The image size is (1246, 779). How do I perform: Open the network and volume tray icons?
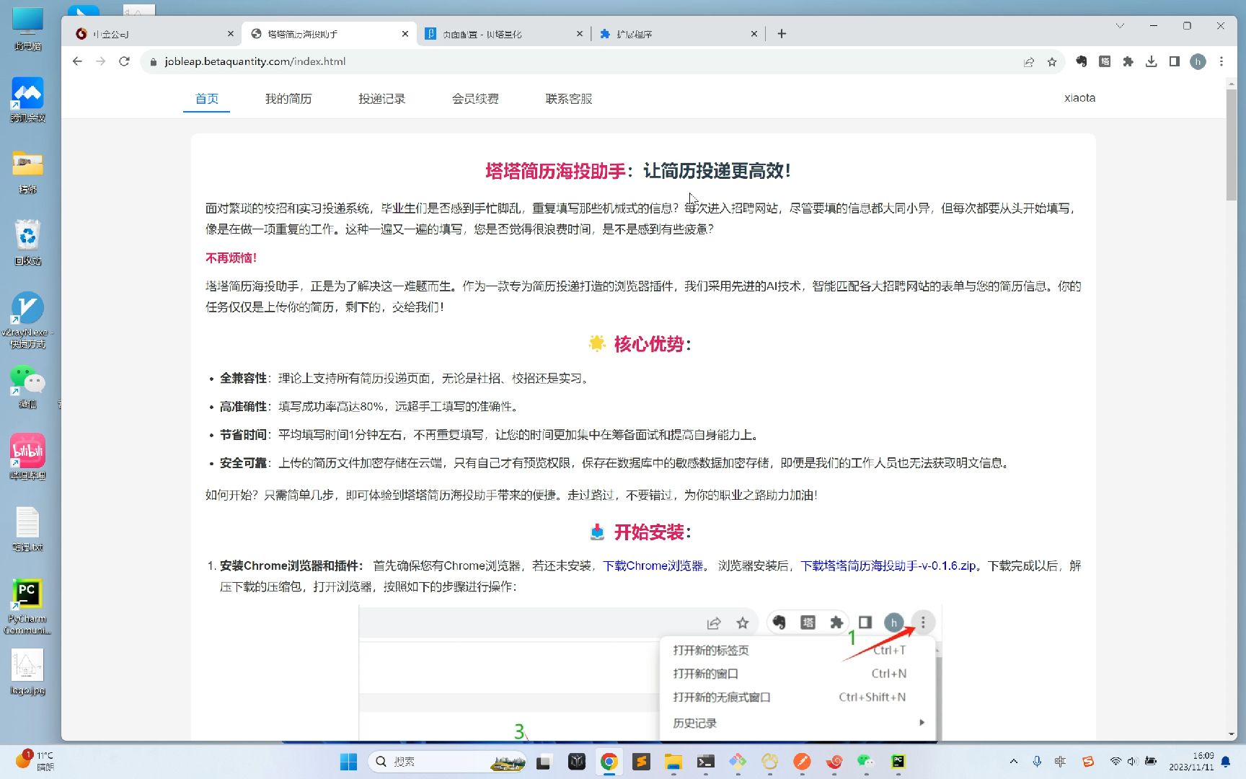click(x=1133, y=762)
